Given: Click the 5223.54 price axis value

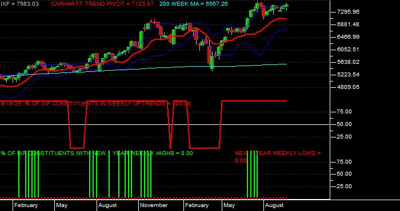Looking at the screenshot, I should click(x=348, y=75).
